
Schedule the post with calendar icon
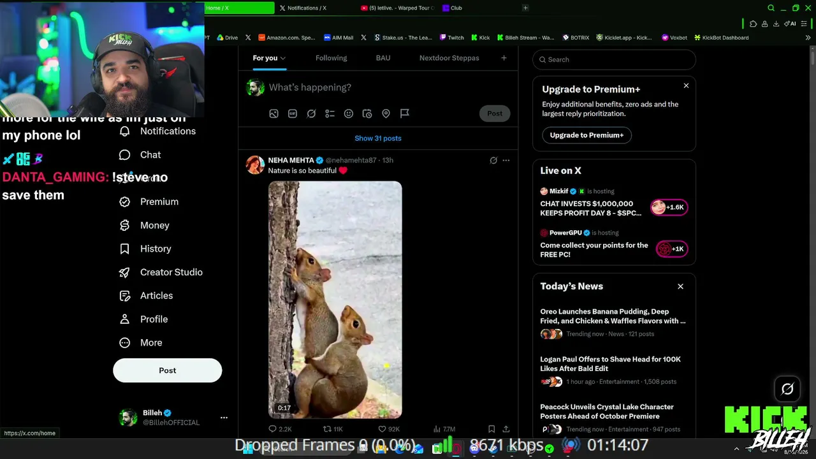click(x=367, y=113)
